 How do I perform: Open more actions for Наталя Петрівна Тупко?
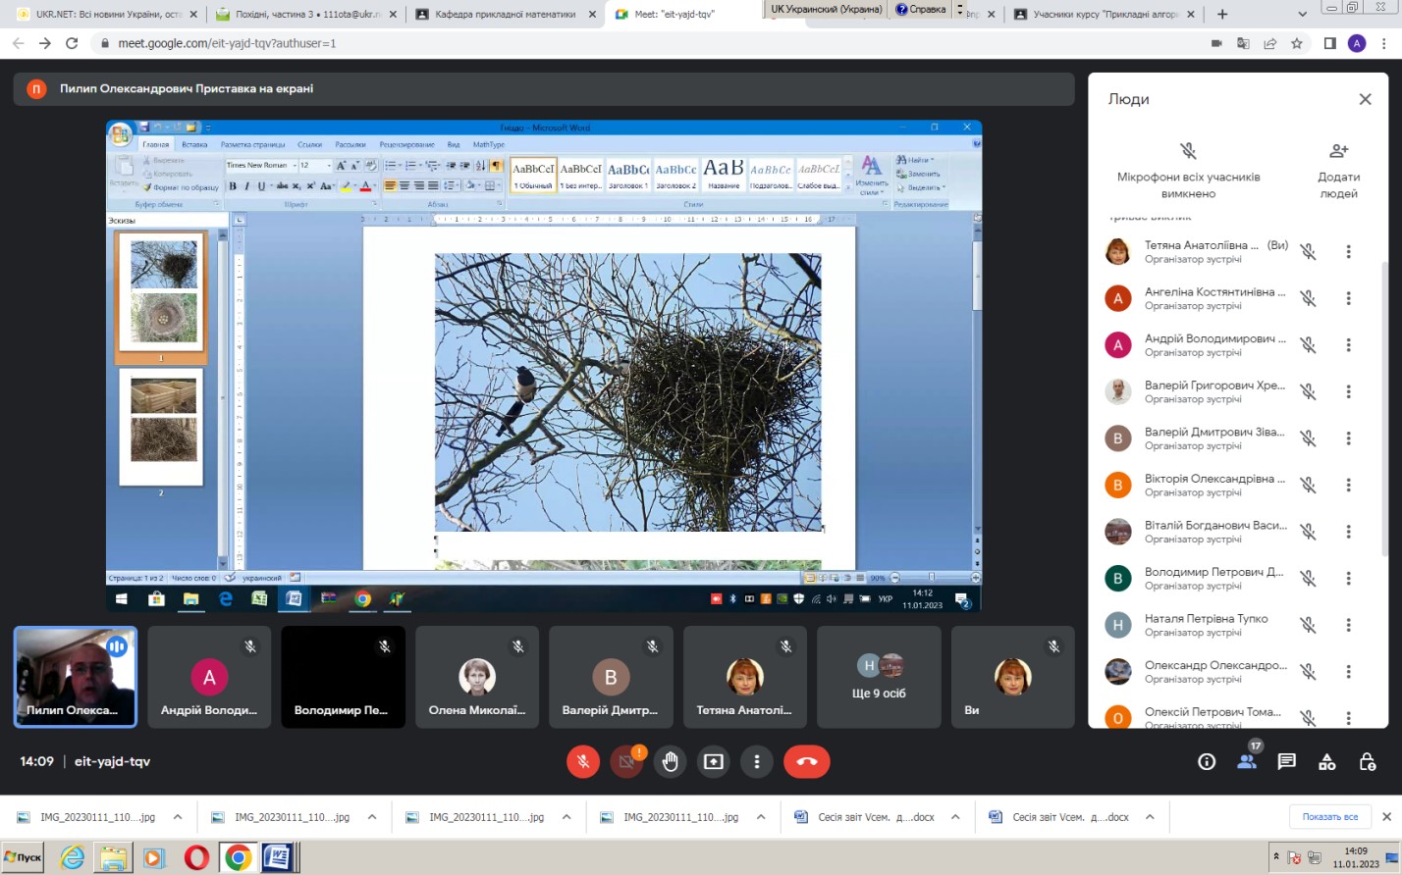(x=1348, y=625)
